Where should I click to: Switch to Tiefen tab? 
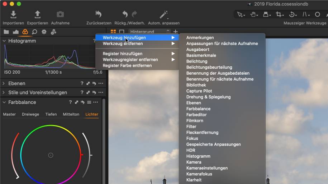tap(51, 114)
